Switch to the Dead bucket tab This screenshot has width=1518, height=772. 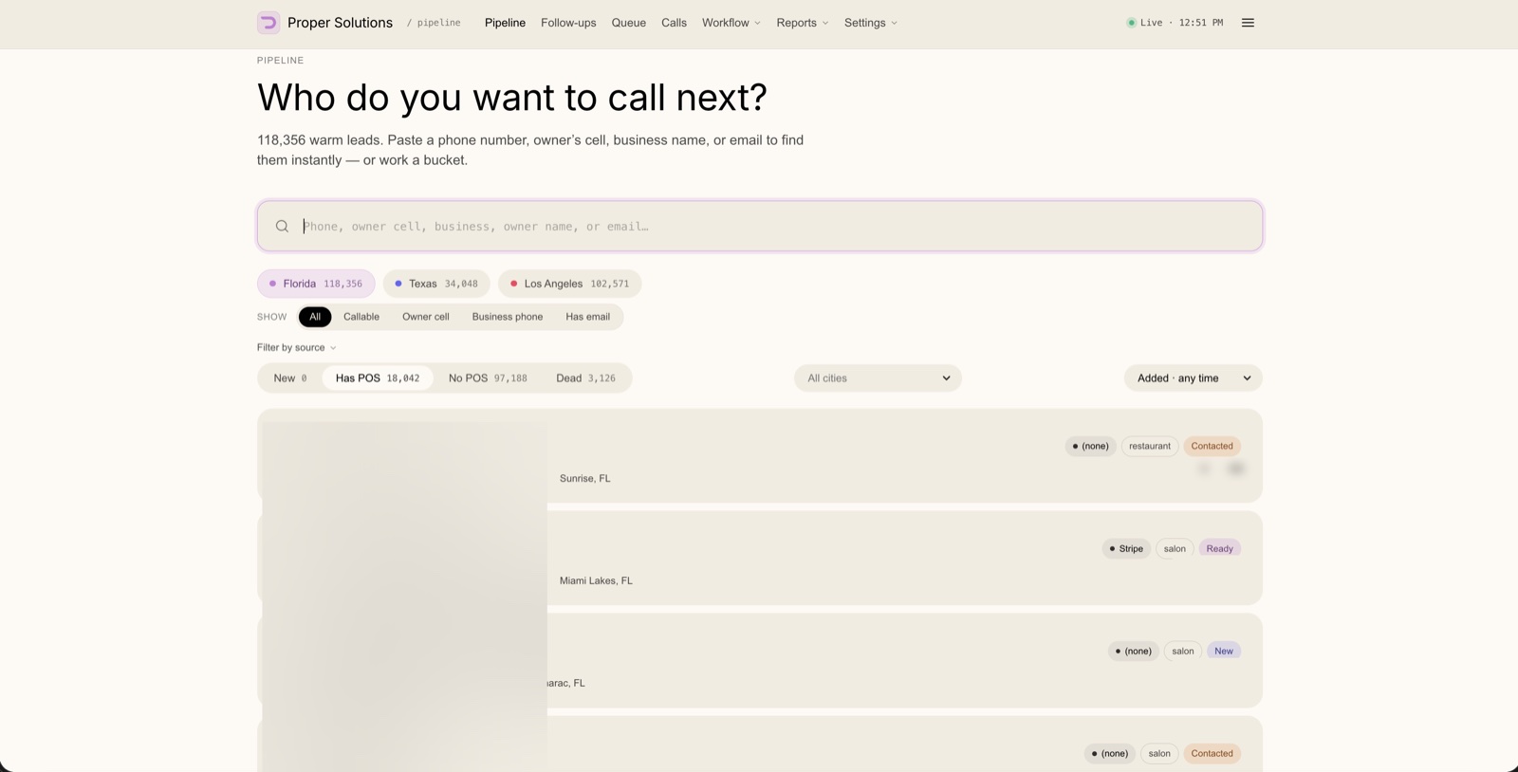coord(585,378)
